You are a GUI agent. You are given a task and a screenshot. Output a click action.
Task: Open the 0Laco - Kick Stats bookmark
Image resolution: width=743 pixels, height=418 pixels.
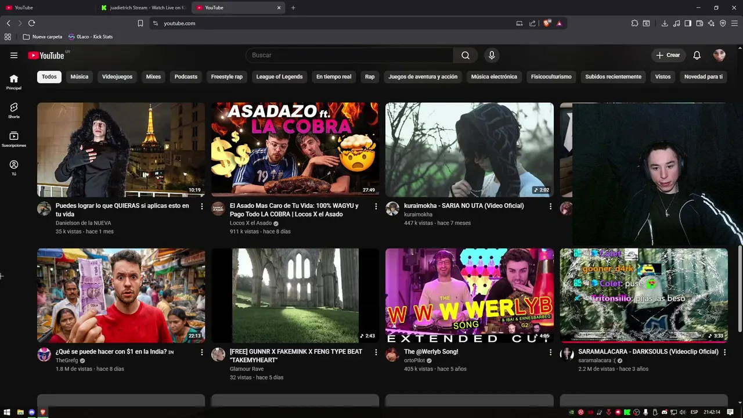click(91, 37)
